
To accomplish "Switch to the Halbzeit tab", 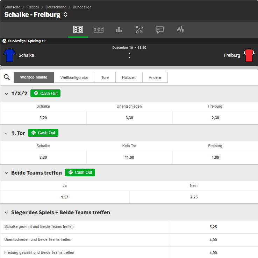I will point(129,77).
